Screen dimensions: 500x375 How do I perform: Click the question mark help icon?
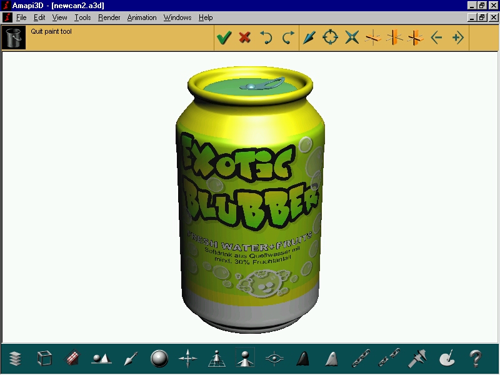coord(476,359)
